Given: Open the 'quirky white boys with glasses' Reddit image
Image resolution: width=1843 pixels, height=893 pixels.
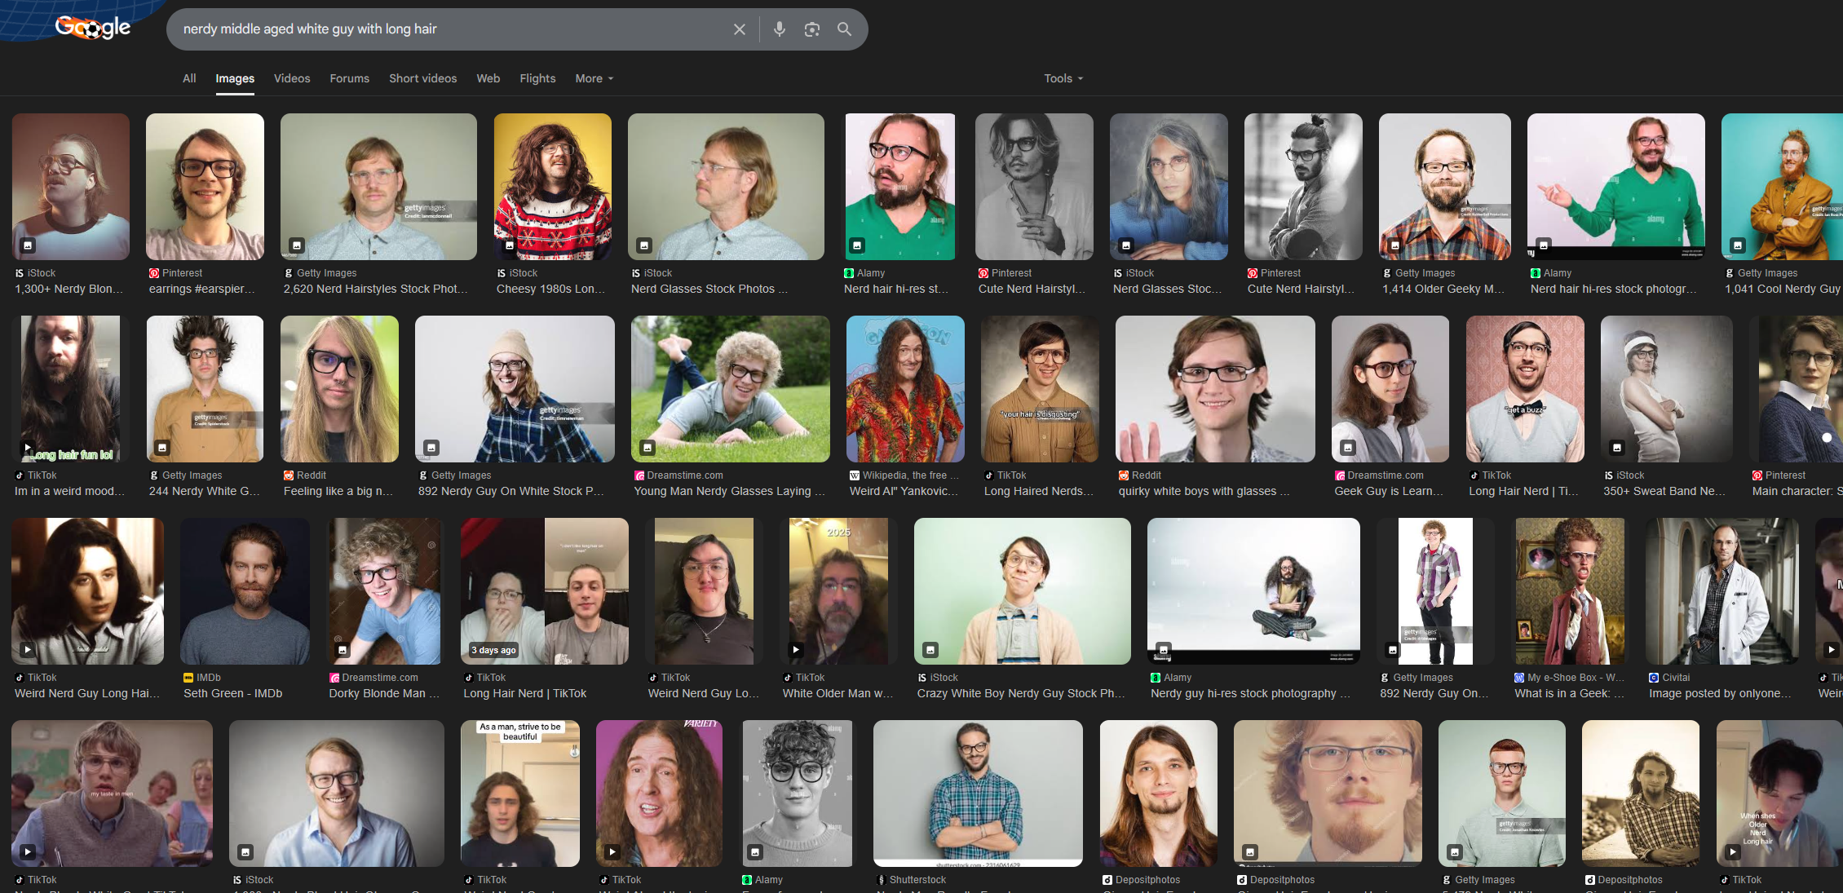Looking at the screenshot, I should coord(1215,389).
